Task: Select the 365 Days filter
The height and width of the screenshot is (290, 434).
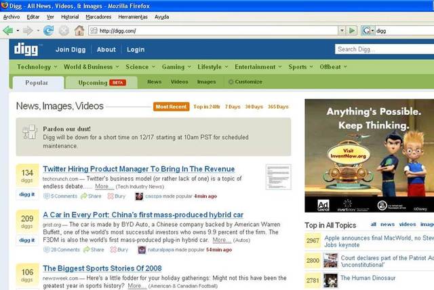Action: point(278,107)
